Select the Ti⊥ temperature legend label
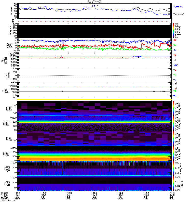Viewport: 191px width, 204px height. [175, 96]
